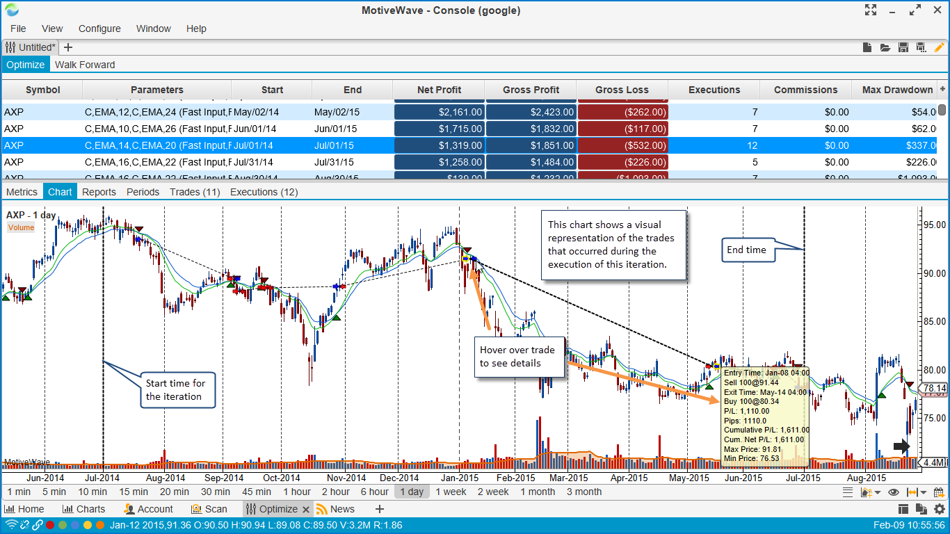Add a column using the plus header button
950x534 pixels.
(943, 89)
